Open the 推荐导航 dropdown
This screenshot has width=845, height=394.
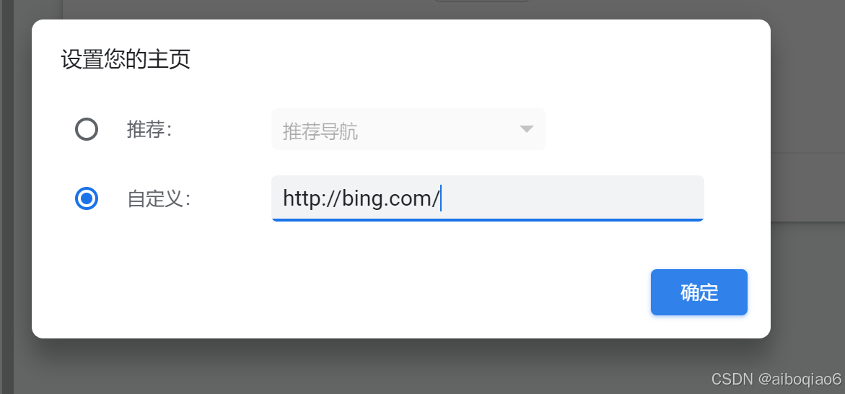coord(408,129)
